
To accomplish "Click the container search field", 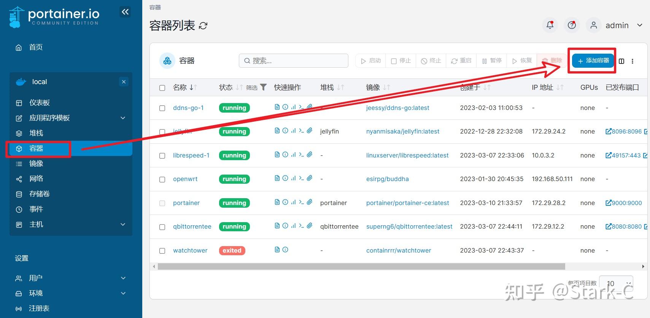I will pos(294,60).
